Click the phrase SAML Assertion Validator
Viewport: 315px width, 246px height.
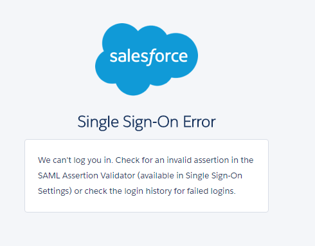[87, 176]
